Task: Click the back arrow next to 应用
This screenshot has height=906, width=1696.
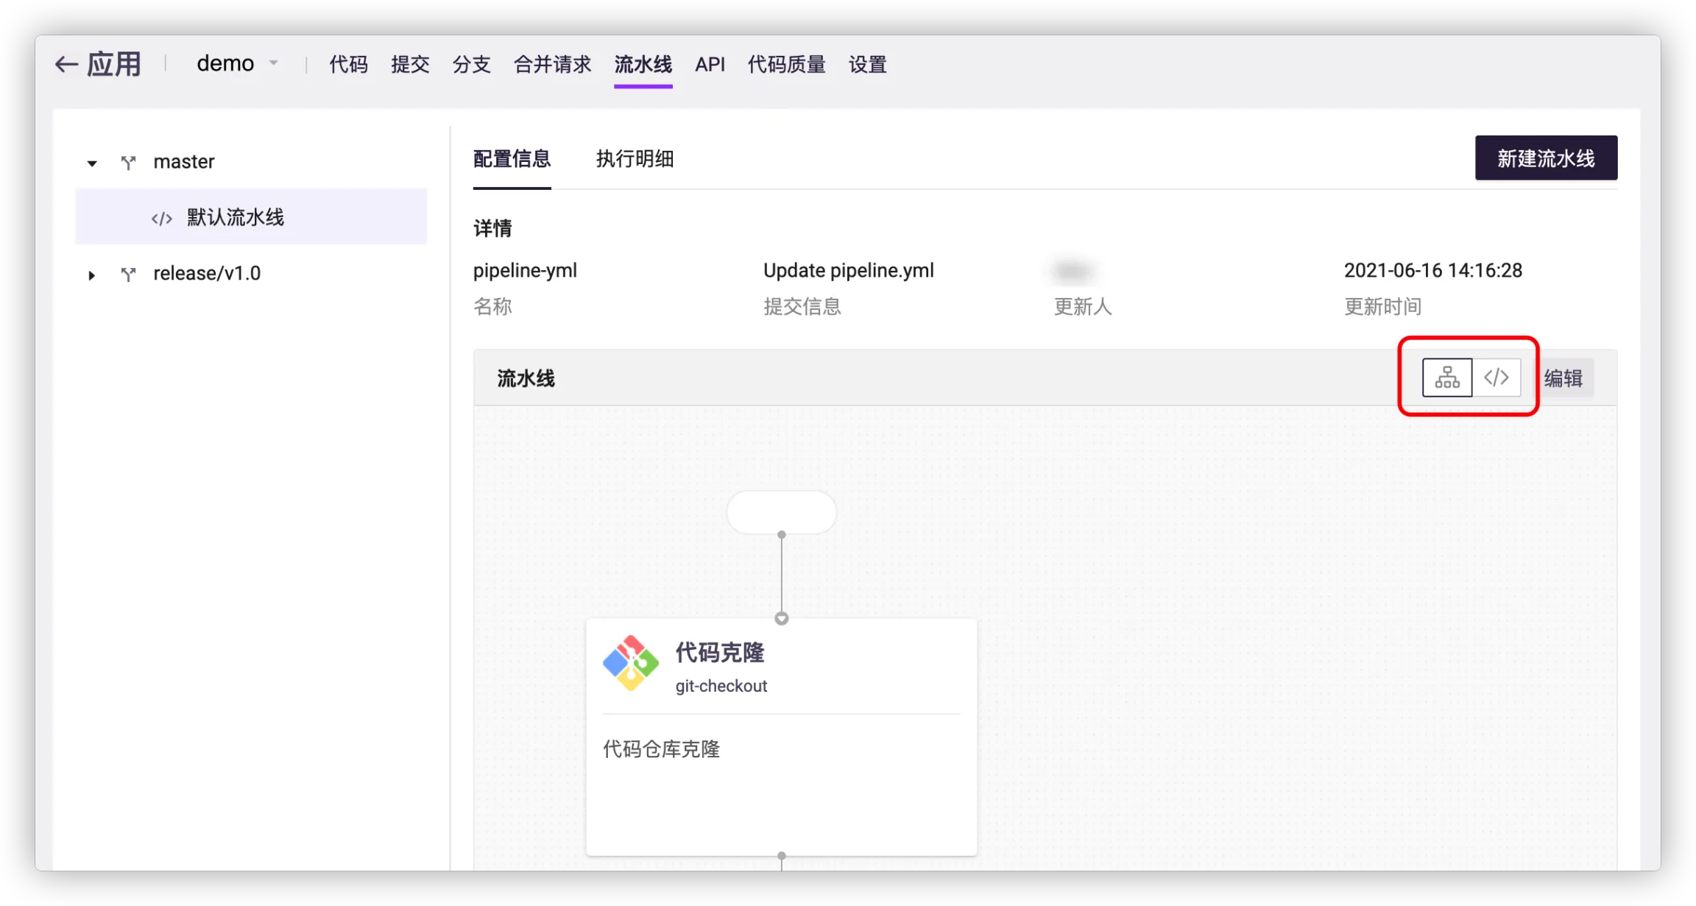Action: (66, 65)
